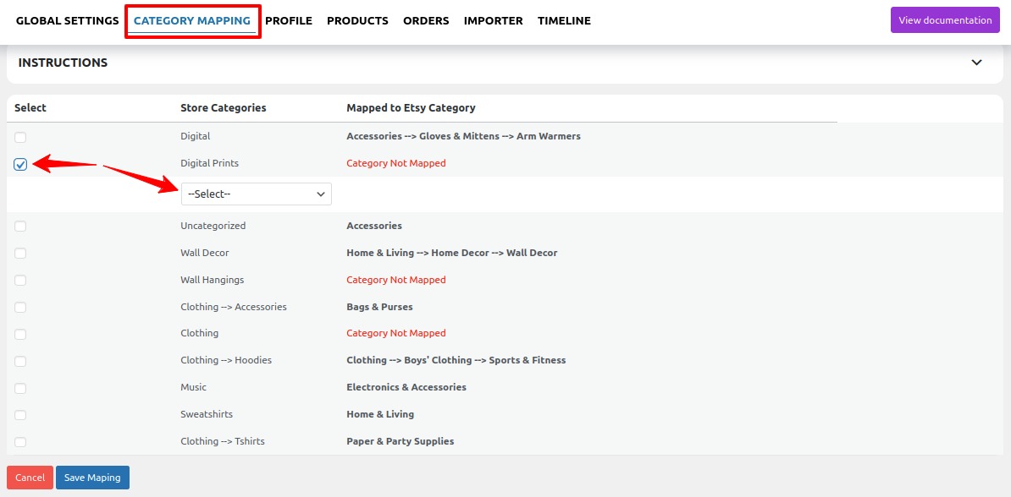
Task: Open the --Select-- category dropdown
Action: 256,194
